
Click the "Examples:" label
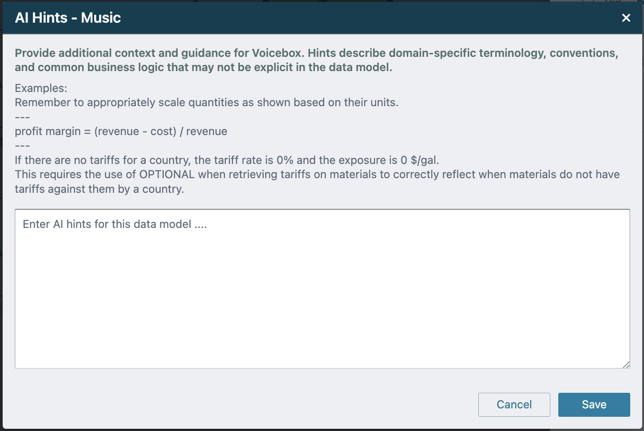41,88
